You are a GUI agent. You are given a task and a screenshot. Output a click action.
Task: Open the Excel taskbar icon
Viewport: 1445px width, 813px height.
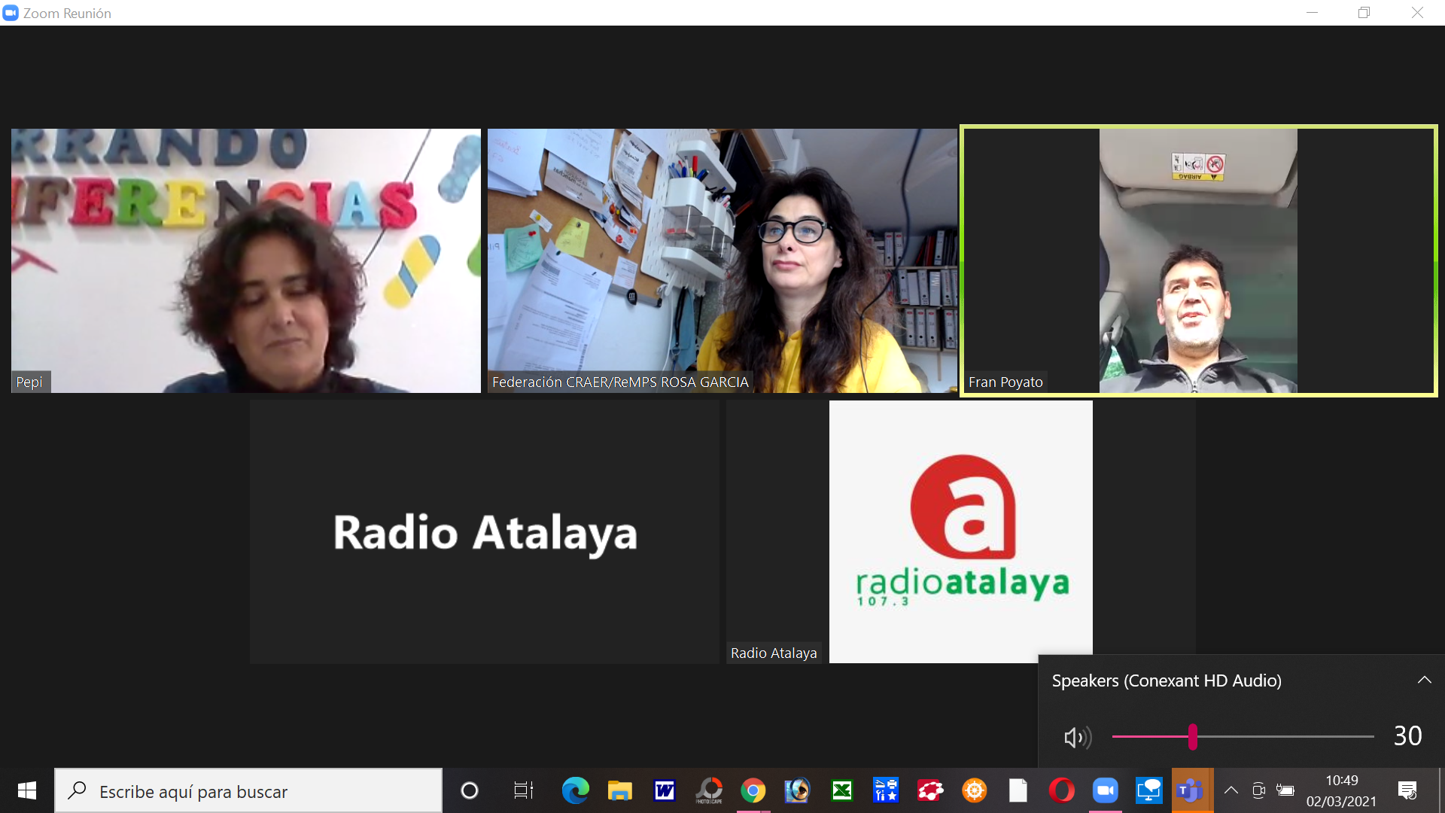(x=841, y=790)
